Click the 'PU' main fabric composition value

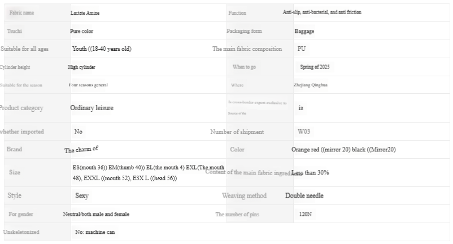pyautogui.click(x=302, y=49)
